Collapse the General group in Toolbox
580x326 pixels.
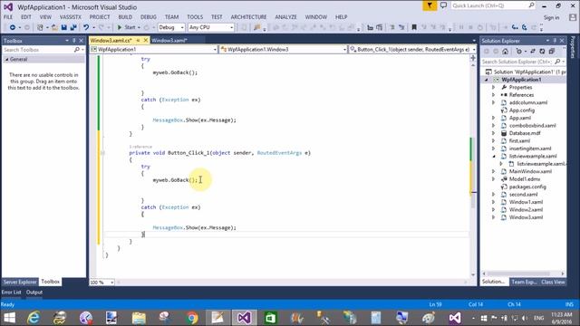(6, 59)
